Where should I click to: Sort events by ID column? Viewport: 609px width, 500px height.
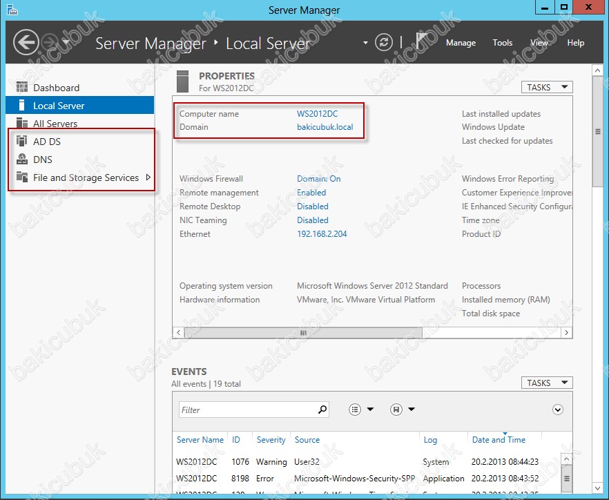(x=235, y=440)
